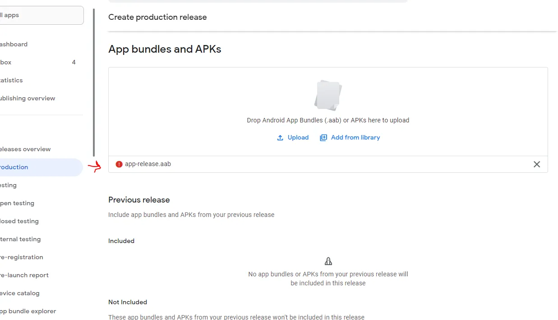Screen dimensions: 558x320
Task: Select Production in the sidebar
Action: 15,167
